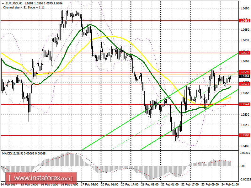Click the '23 Feb 09:00' time label
Image resolution: width=251 pixels, height=188 pixels.
(210, 184)
